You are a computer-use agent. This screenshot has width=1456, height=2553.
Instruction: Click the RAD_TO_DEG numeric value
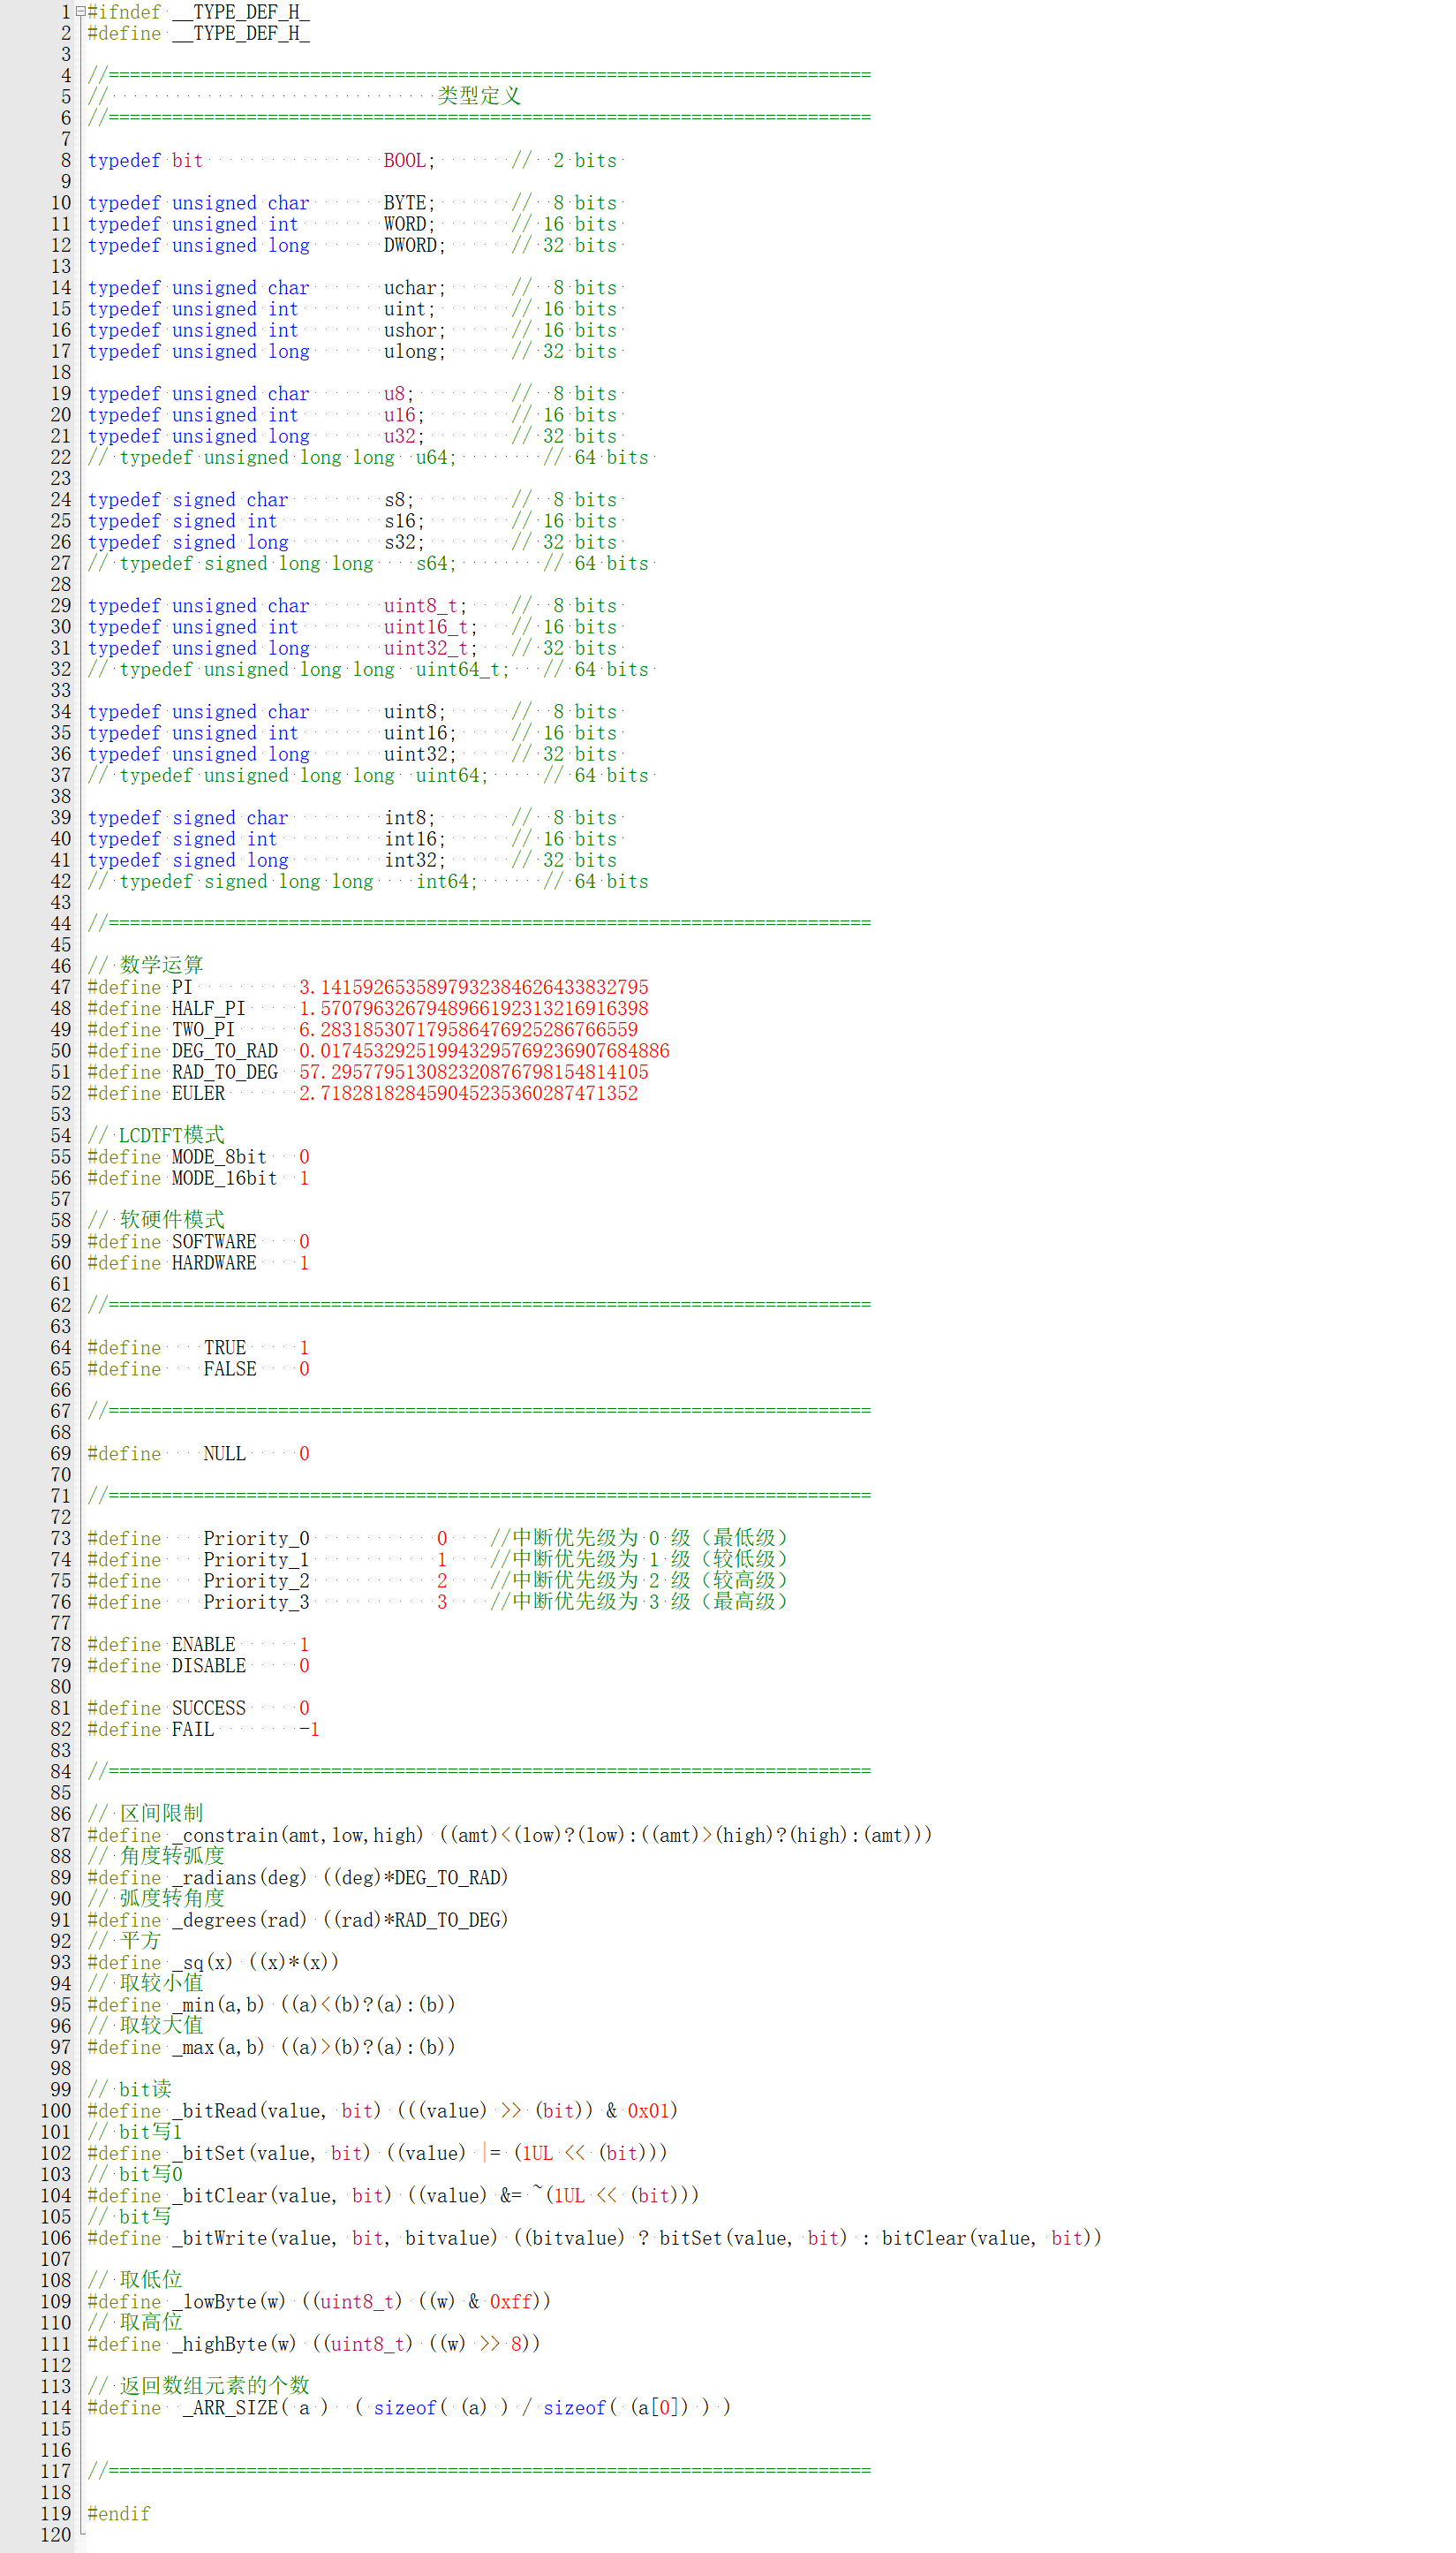coord(473,1072)
